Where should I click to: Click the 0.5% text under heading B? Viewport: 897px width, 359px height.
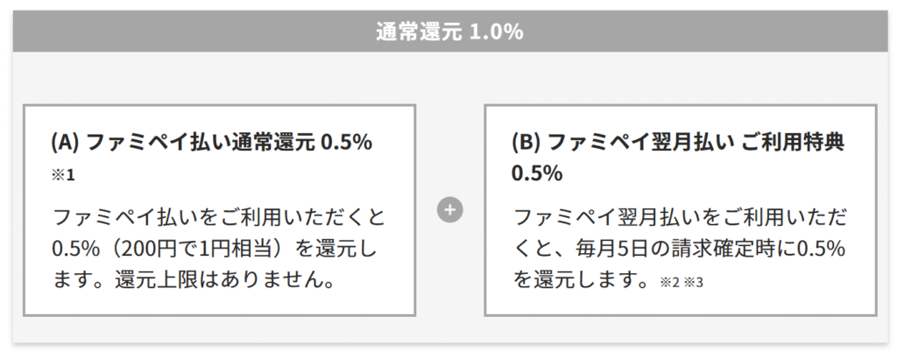coord(537,174)
